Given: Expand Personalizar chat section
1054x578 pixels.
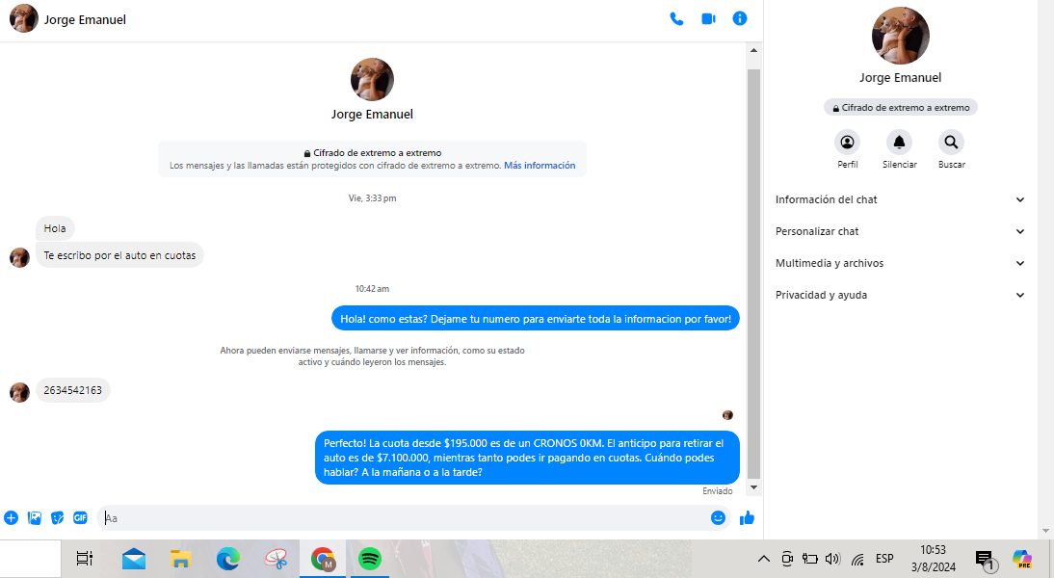Looking at the screenshot, I should tap(900, 231).
